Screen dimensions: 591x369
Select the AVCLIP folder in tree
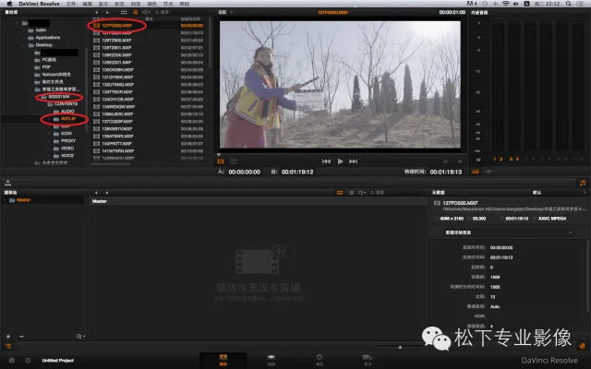[x=68, y=119]
